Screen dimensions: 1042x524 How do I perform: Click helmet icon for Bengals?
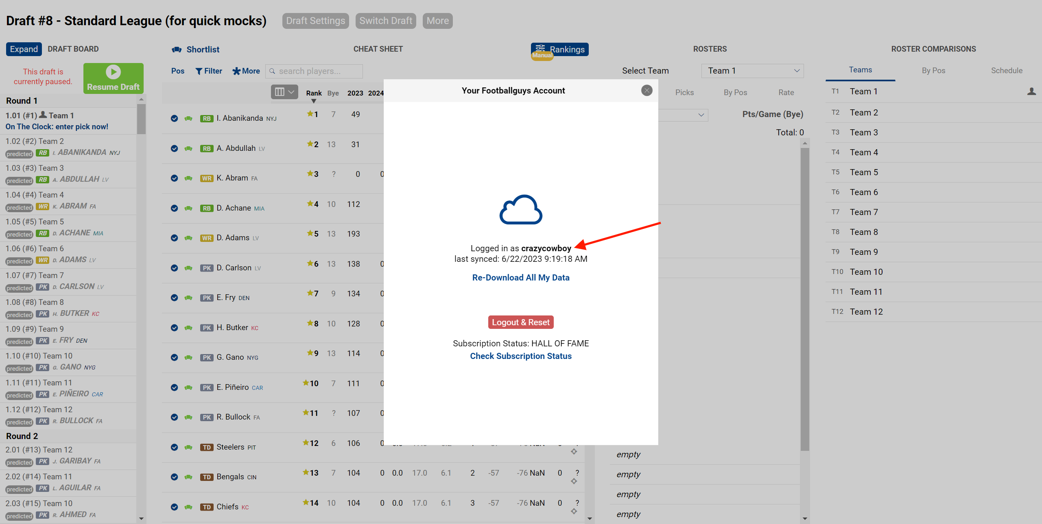188,477
